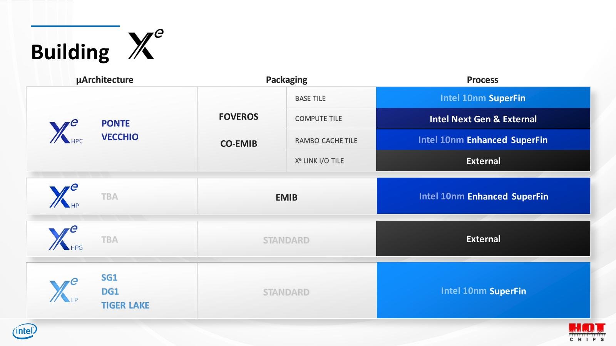Click the DG1 product label
The image size is (616, 346).
(110, 291)
